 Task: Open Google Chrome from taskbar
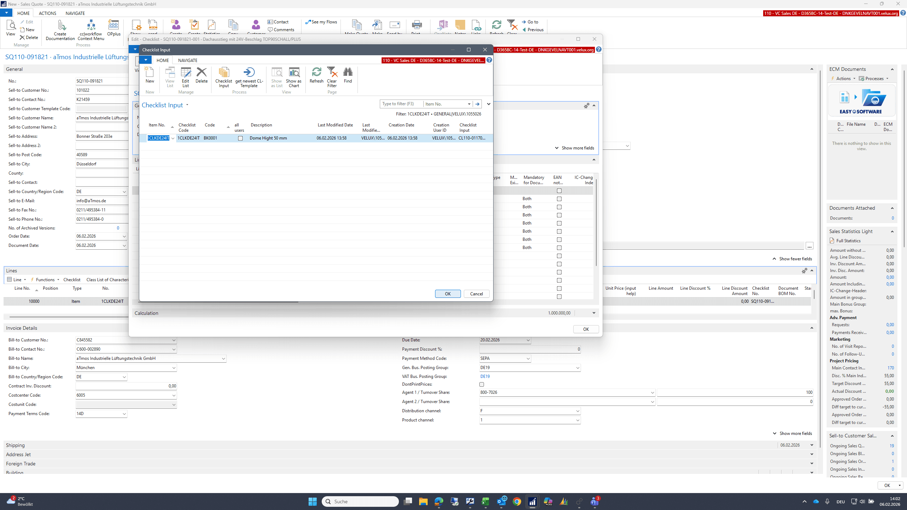coord(517,501)
